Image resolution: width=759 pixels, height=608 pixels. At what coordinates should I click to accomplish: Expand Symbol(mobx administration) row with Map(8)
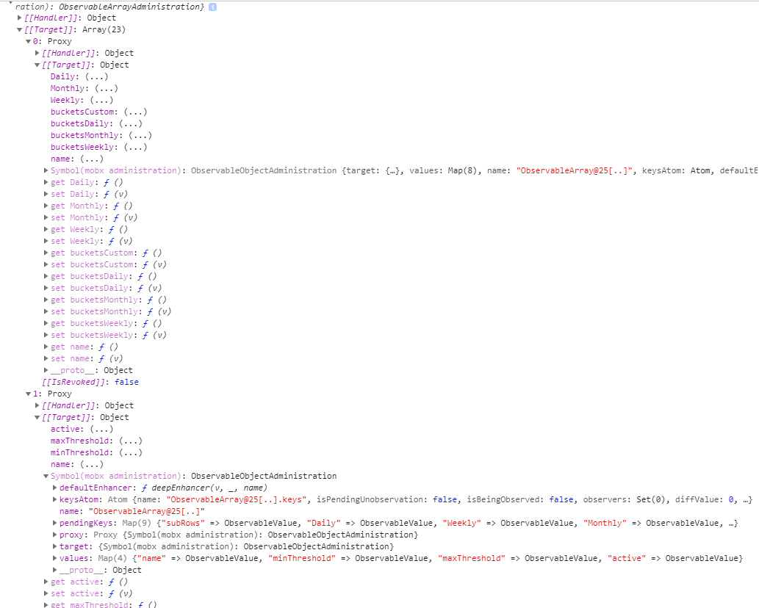46,170
